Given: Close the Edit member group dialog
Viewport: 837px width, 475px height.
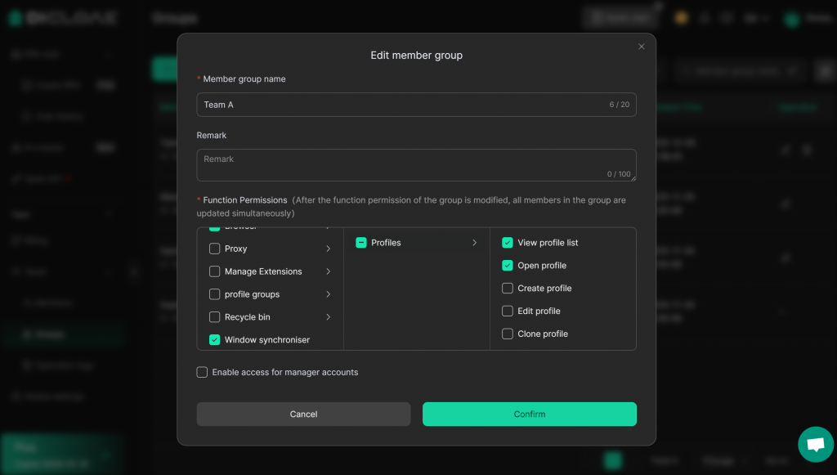Looking at the screenshot, I should [x=641, y=47].
